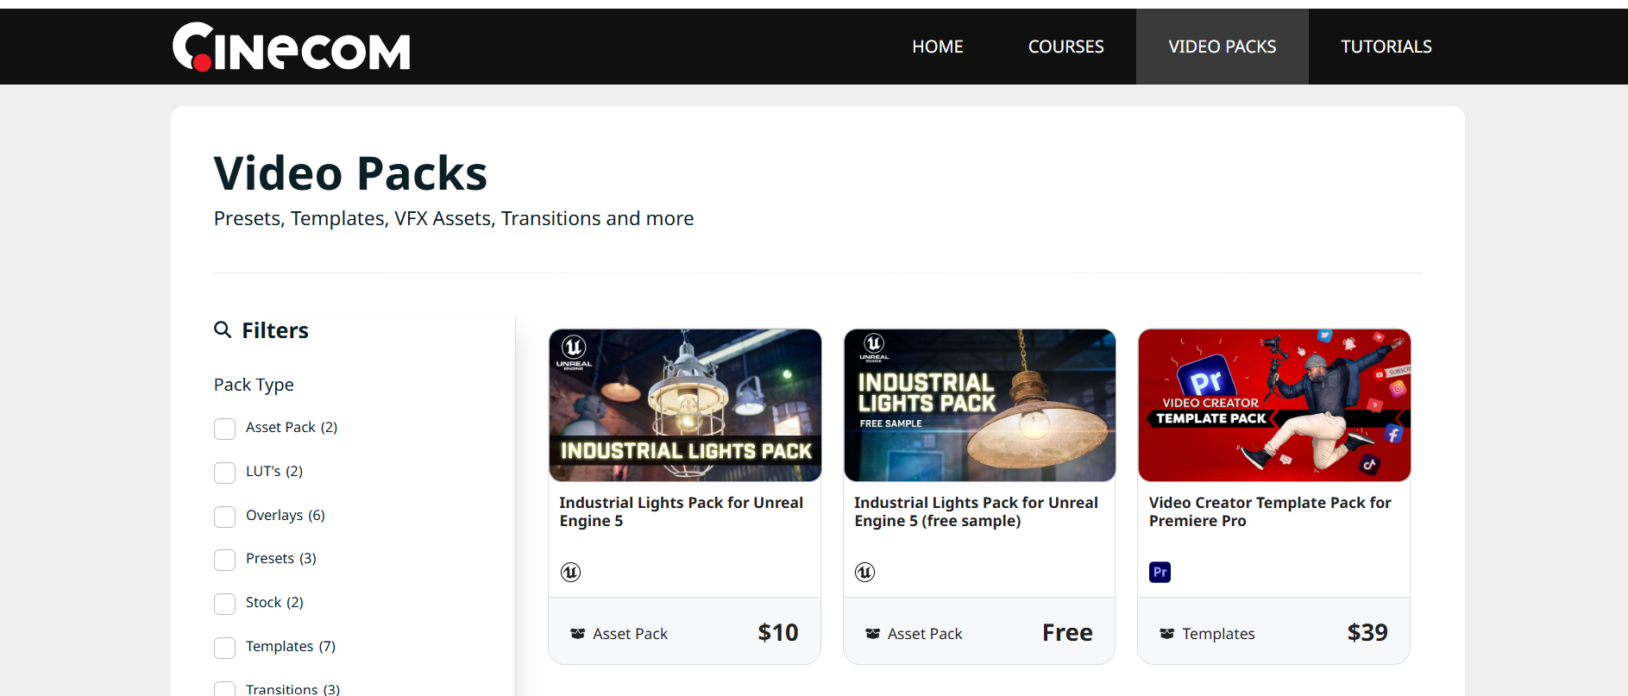Screen dimensions: 1628x696
Task: Click box icon beside Templates label
Action: point(1166,634)
